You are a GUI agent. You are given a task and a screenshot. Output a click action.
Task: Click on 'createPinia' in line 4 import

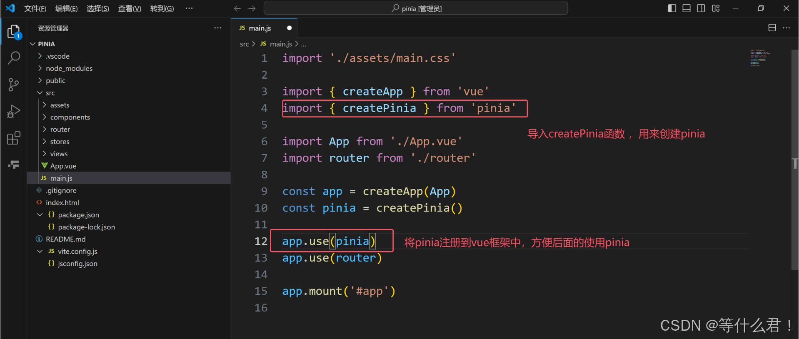tap(379, 108)
